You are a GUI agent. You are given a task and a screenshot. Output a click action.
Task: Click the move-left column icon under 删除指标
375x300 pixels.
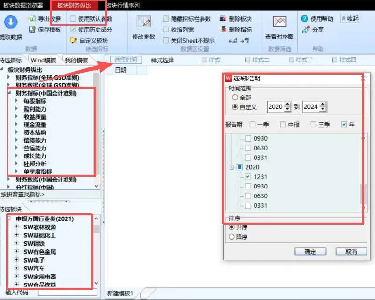233,40
